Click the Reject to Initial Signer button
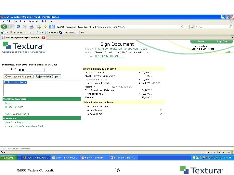The image size is (234, 175). (47, 76)
